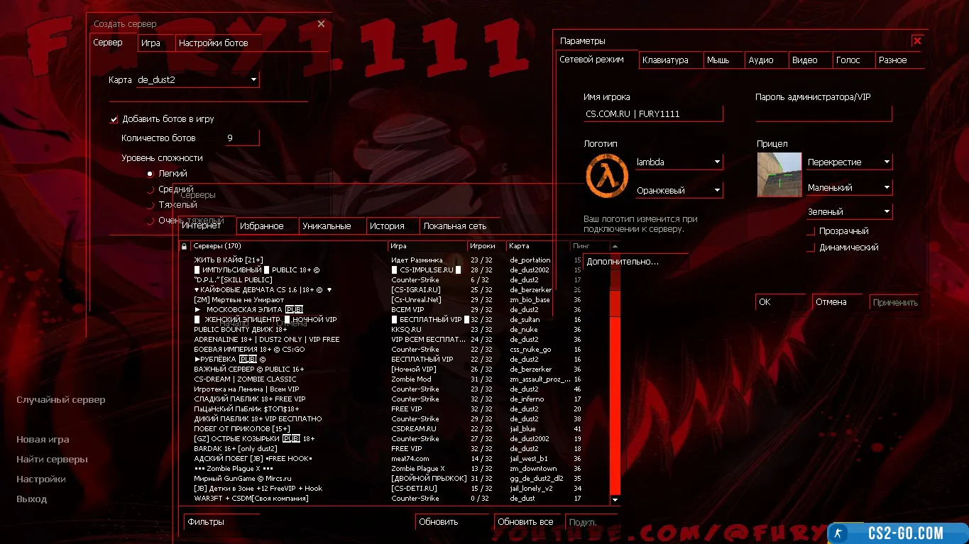
Task: Click Найти серверы in the main menu
Action: (52, 460)
